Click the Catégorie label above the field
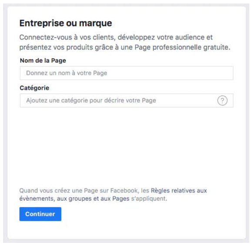251x245 pixels. click(34, 88)
